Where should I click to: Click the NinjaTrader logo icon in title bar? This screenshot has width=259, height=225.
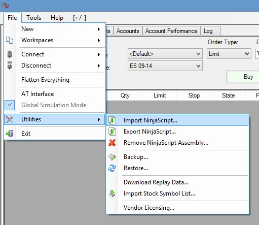5,6
